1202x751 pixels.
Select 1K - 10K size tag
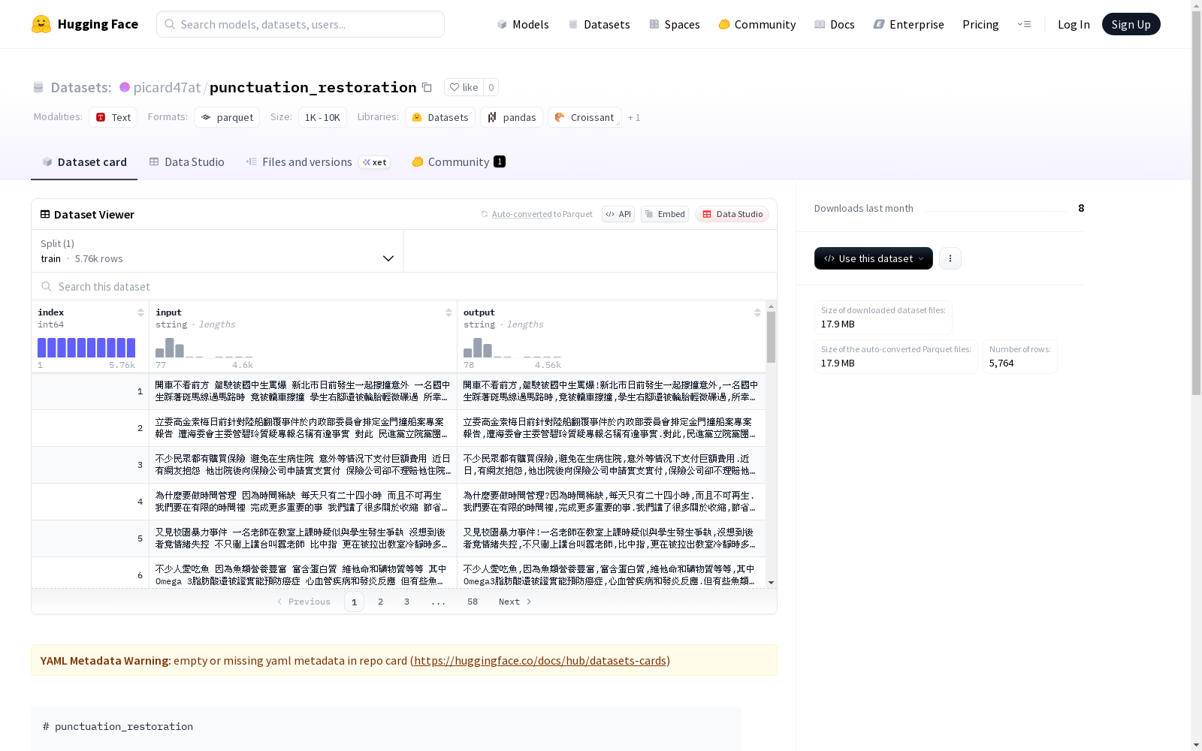[322, 117]
